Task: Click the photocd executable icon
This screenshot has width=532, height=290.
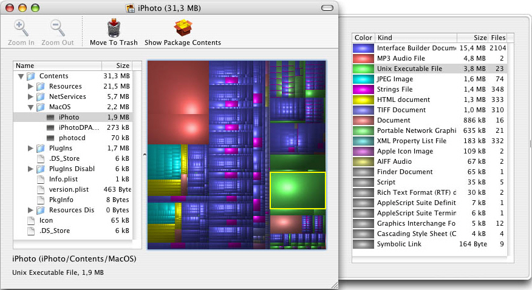Action: (52, 138)
